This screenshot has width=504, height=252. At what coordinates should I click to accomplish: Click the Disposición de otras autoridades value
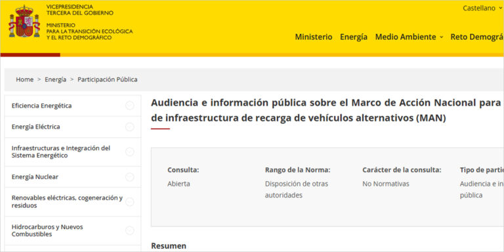[297, 190]
